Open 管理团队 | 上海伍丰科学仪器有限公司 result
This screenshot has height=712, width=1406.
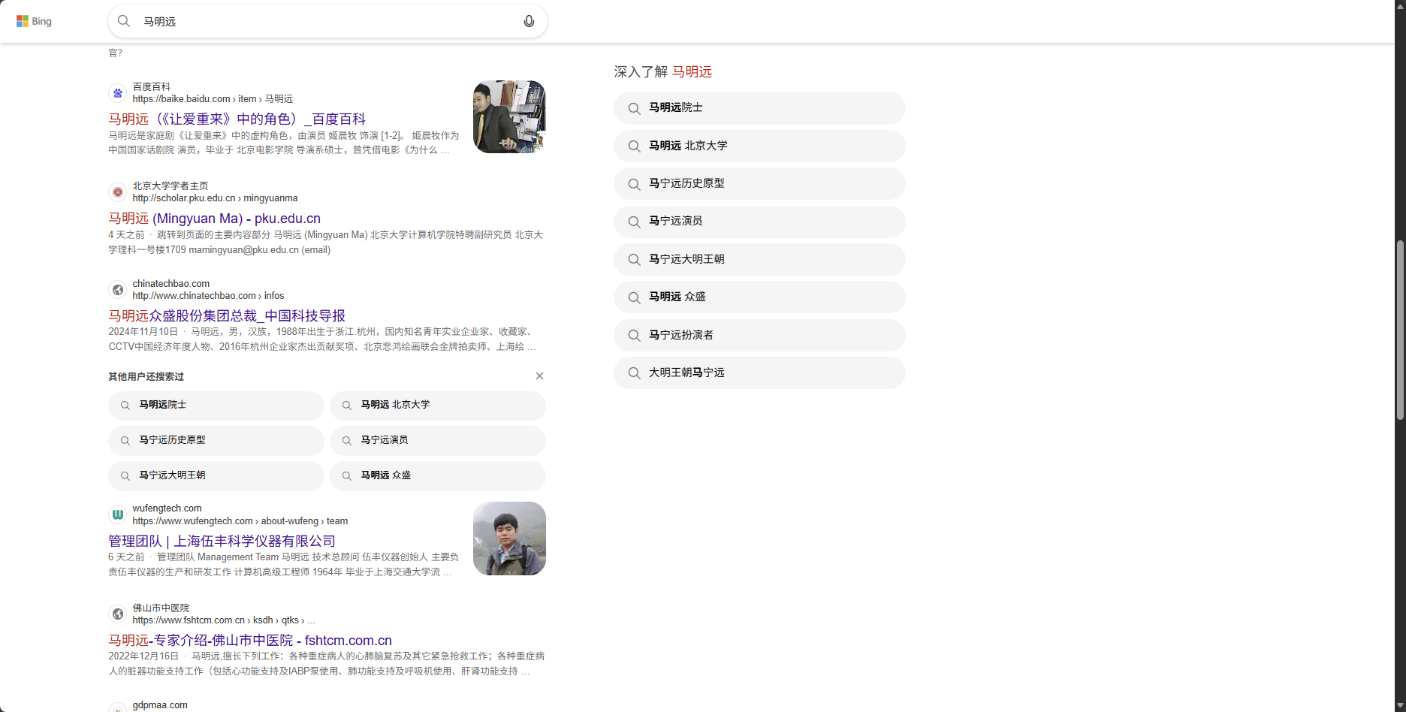(222, 541)
